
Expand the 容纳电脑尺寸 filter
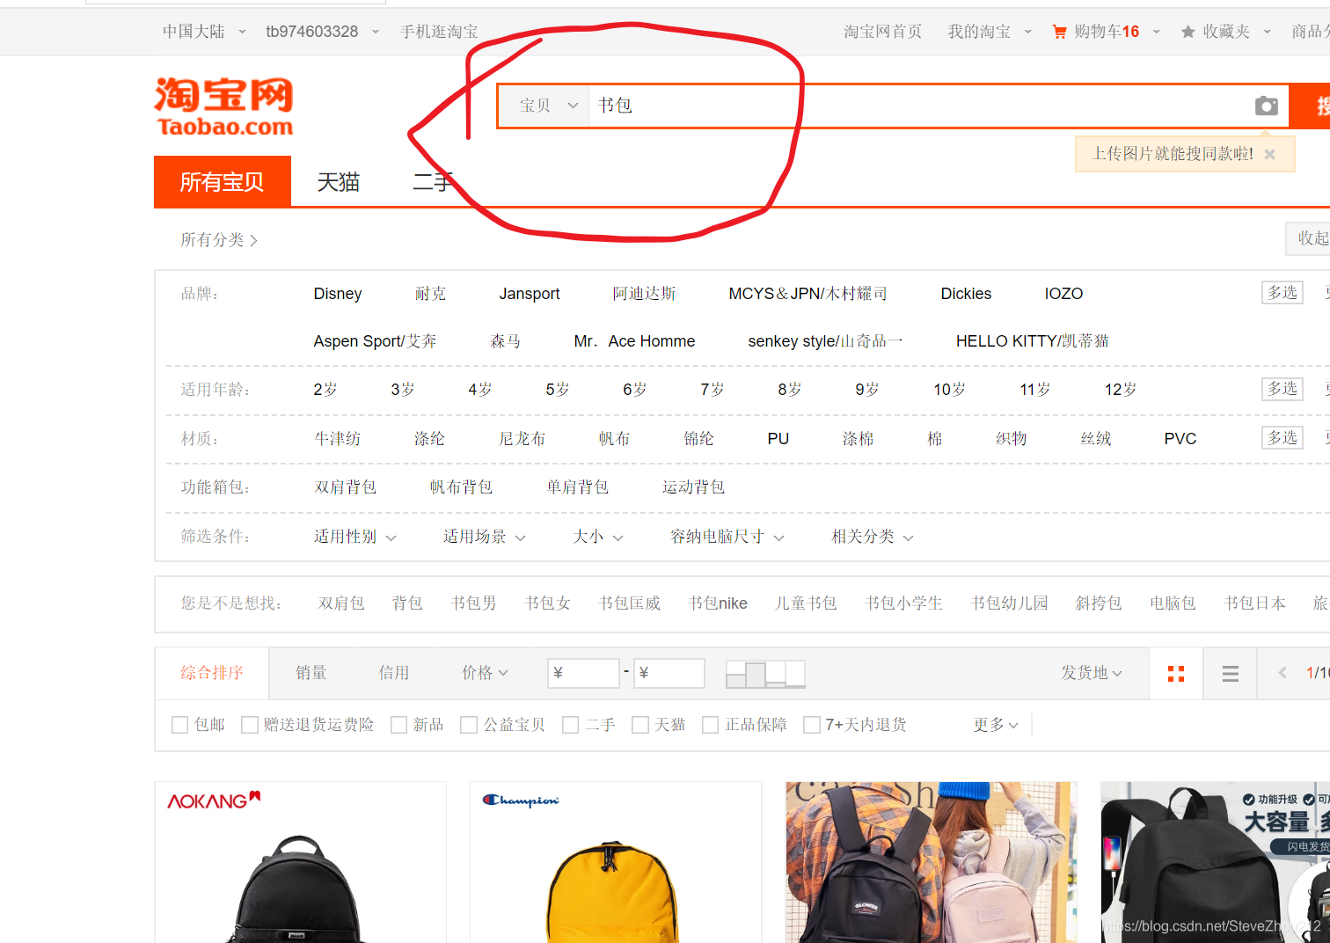tap(727, 537)
